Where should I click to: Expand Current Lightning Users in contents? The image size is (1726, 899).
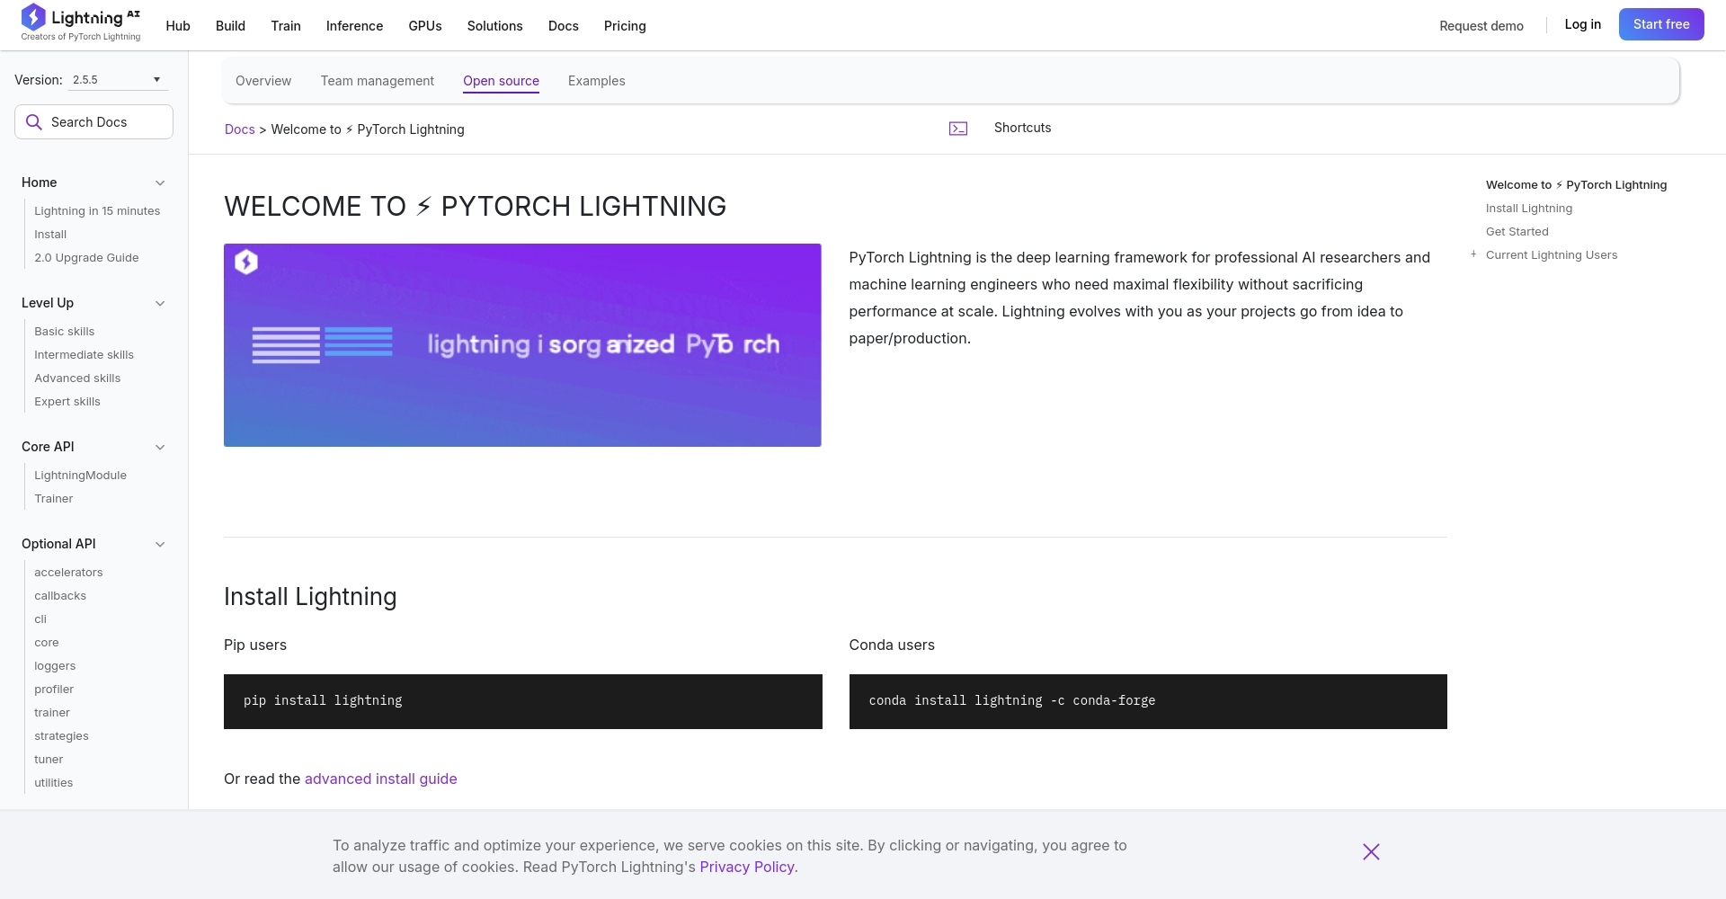1473,254
